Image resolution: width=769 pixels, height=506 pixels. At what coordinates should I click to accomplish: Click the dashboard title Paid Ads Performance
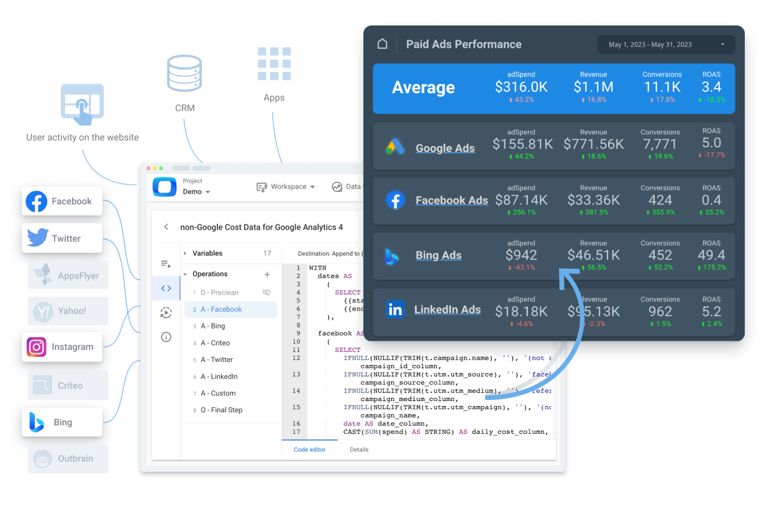click(463, 45)
